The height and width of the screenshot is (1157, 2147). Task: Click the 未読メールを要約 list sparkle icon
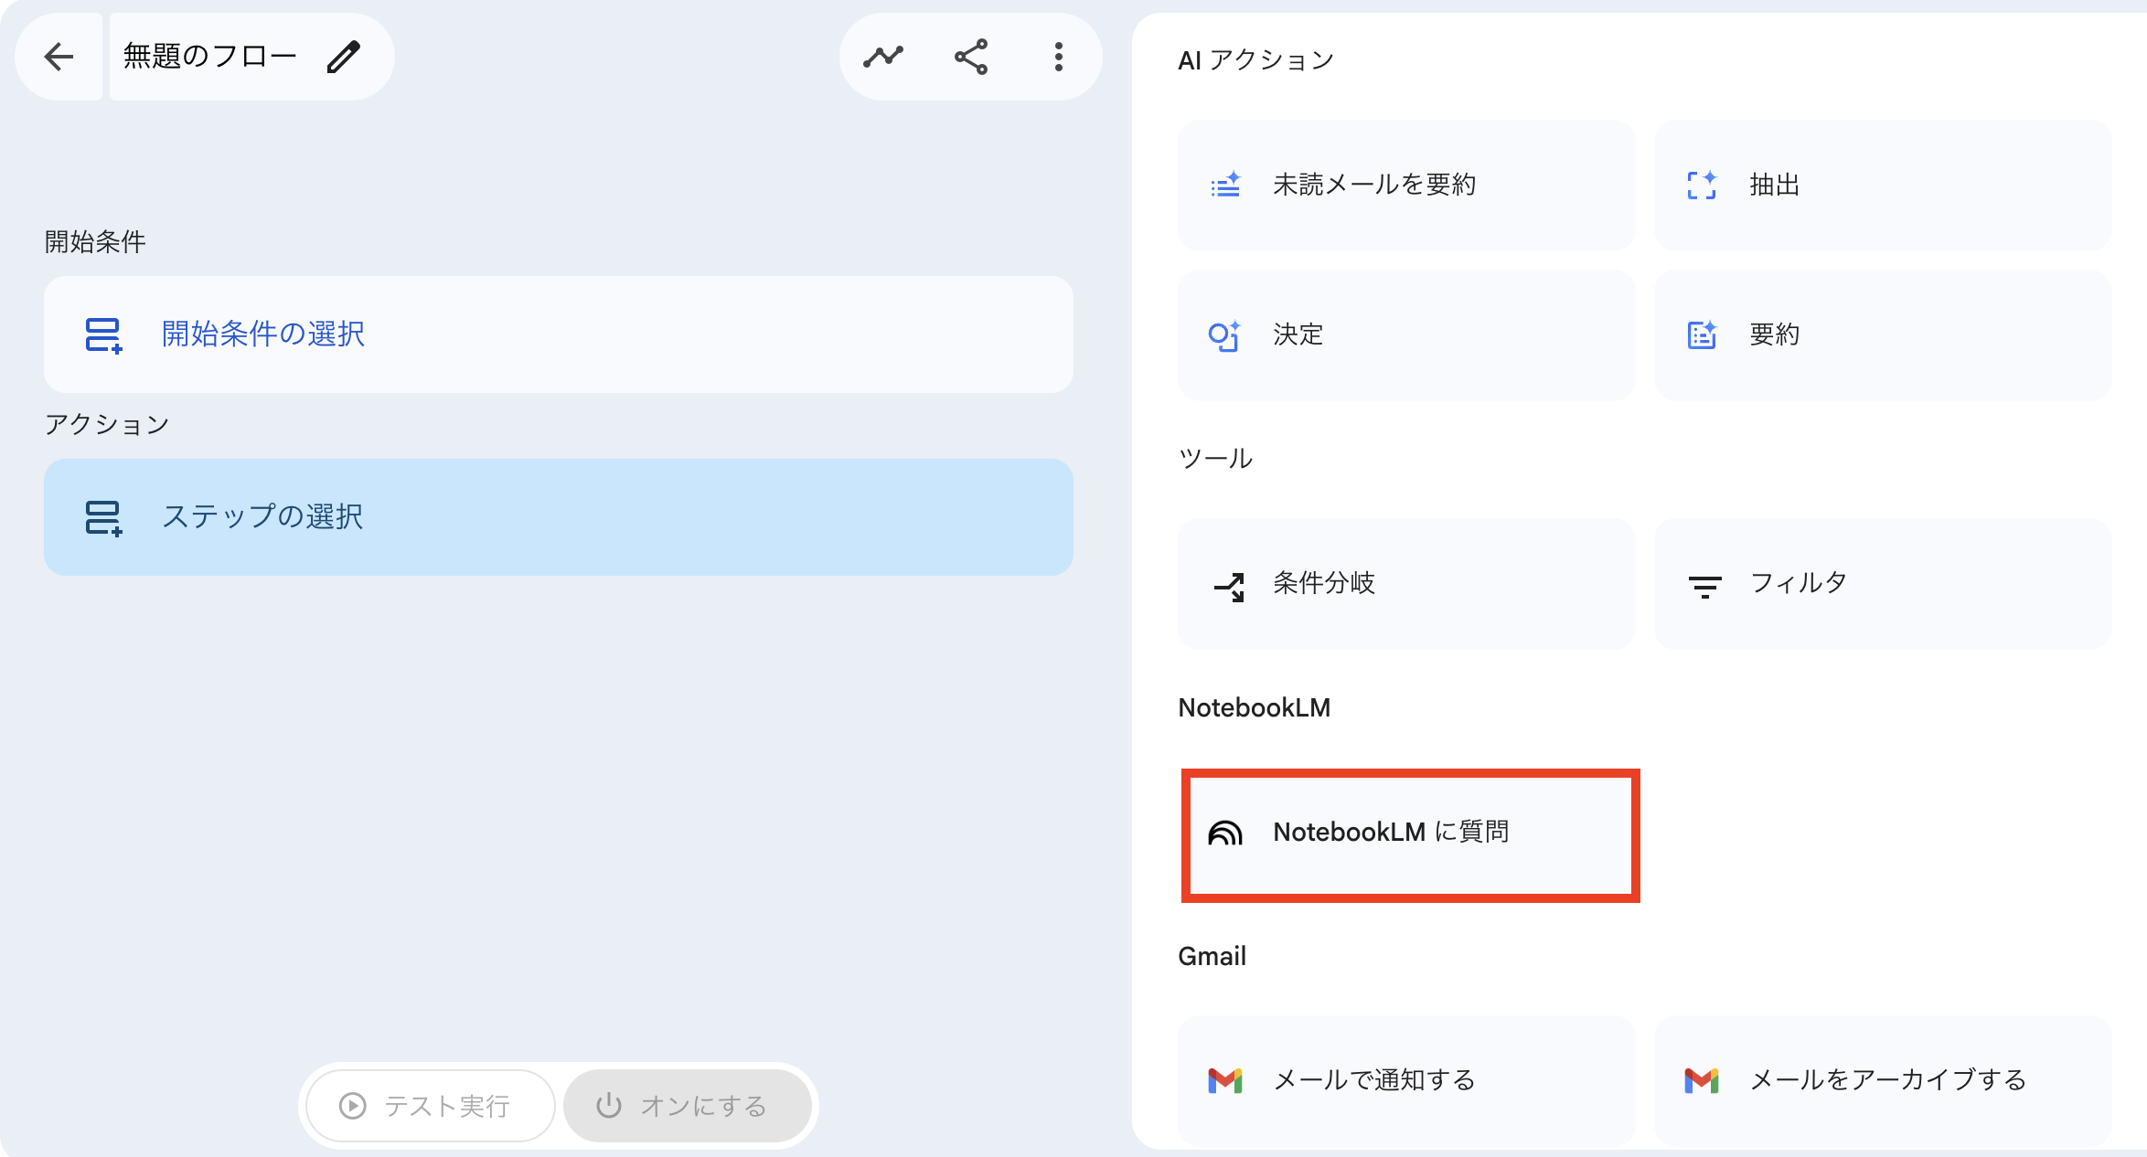(1225, 185)
